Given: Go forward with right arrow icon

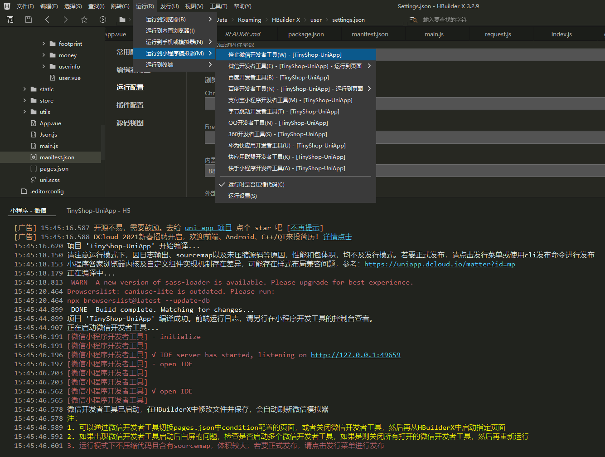Looking at the screenshot, I should [66, 20].
